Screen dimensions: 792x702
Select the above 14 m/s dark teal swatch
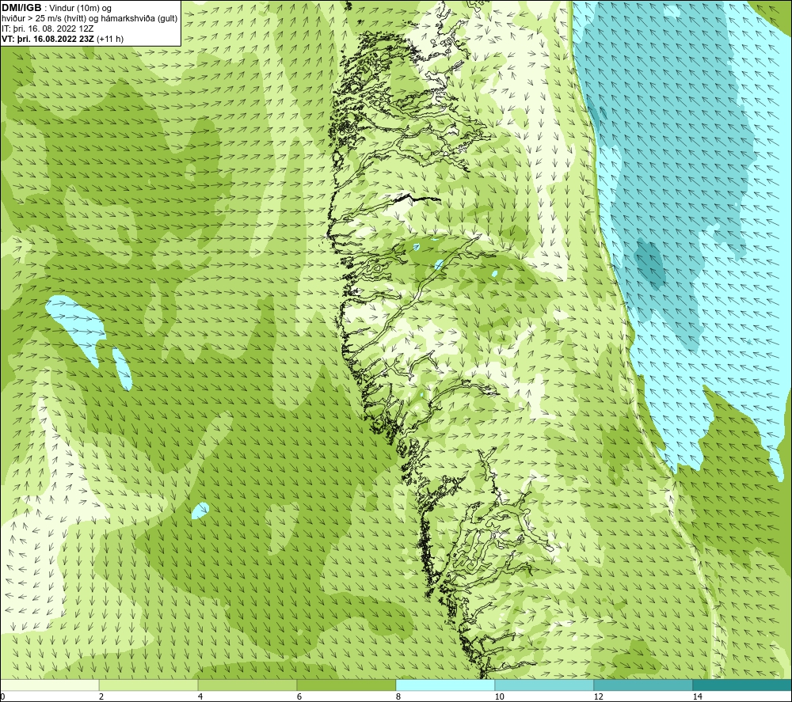tap(743, 685)
